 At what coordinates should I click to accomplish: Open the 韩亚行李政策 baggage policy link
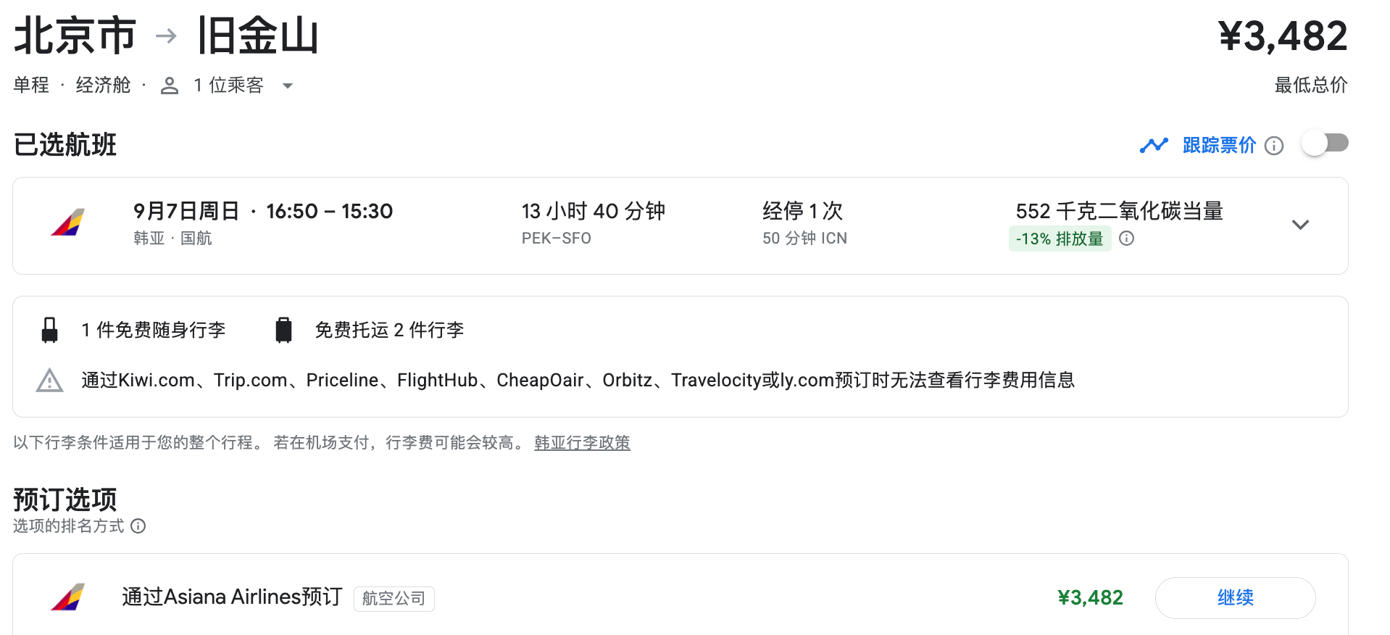[582, 443]
